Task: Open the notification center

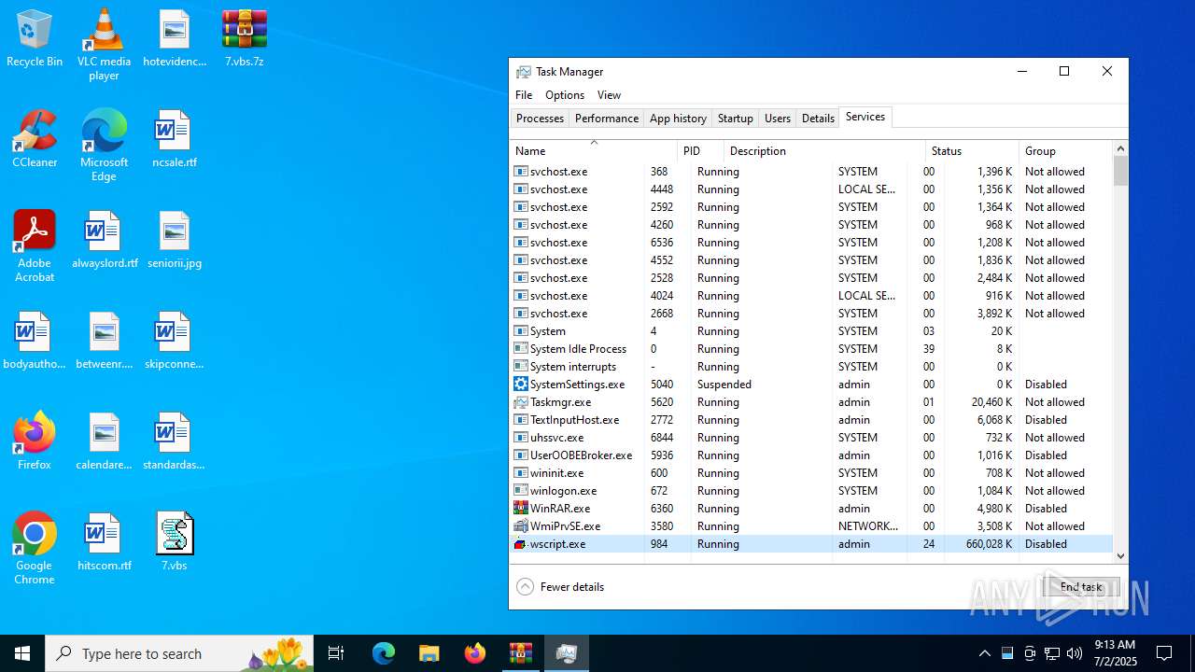Action: pos(1164,653)
